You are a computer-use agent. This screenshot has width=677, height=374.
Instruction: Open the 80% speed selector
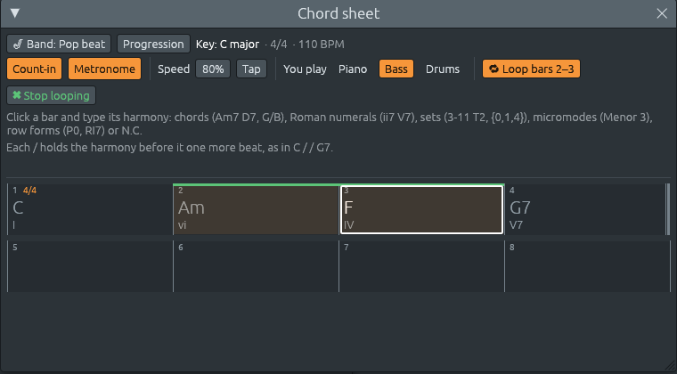pos(213,69)
